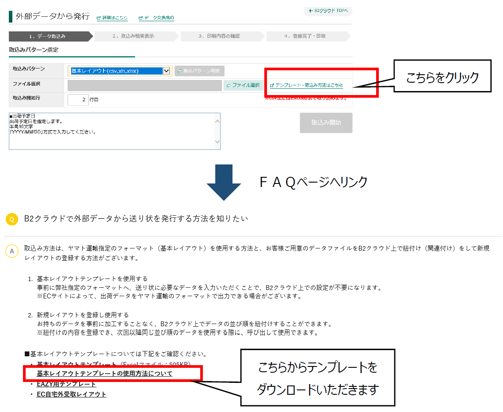This screenshot has height=412, width=503.
Task: Open the データ交換規約 link
Action: (x=156, y=18)
